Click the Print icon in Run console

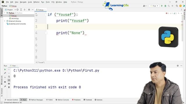pyautogui.click(x=9, y=84)
